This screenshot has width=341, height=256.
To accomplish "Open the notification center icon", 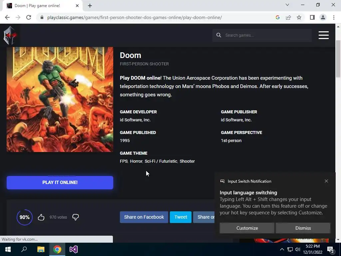I will tap(331, 250).
